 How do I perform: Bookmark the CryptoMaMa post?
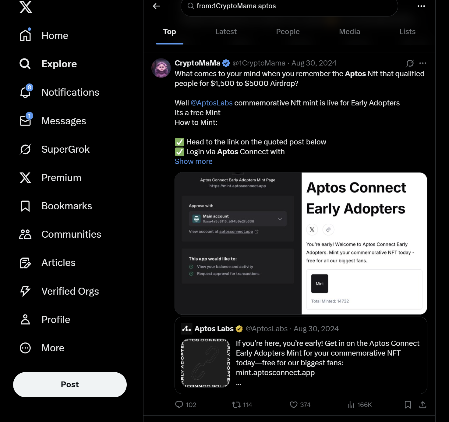pos(408,405)
